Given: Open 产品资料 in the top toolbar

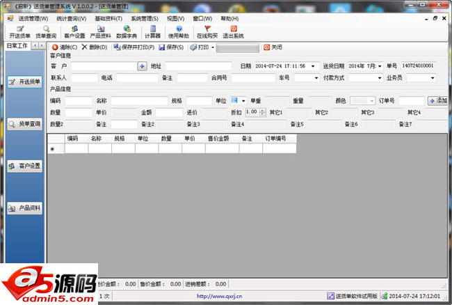Looking at the screenshot, I should (x=100, y=31).
